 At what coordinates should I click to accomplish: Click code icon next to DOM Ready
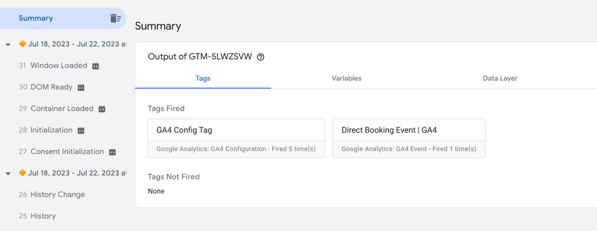pos(81,88)
